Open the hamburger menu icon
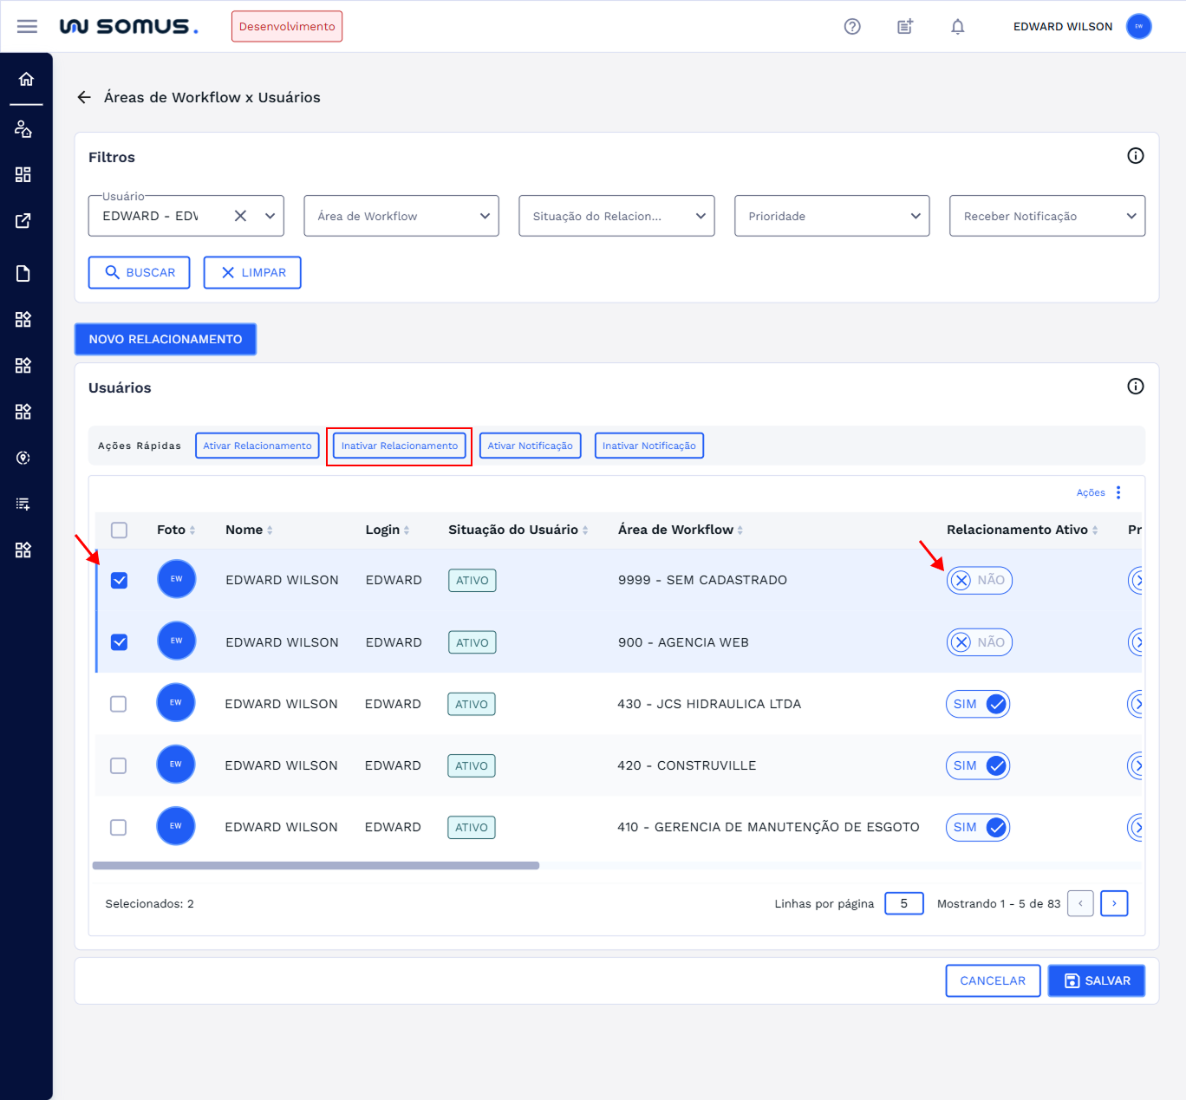The width and height of the screenshot is (1186, 1100). coord(27,26)
